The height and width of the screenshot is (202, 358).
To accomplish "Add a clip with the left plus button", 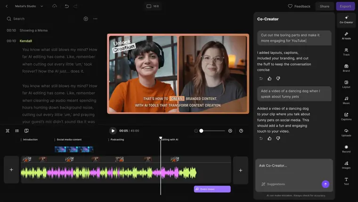I will click(11, 170).
